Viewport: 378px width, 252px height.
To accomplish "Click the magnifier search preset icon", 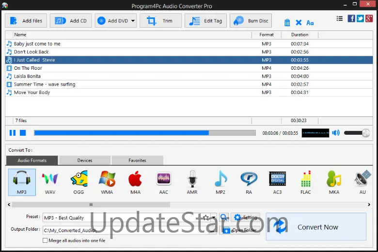I will tap(224, 217).
